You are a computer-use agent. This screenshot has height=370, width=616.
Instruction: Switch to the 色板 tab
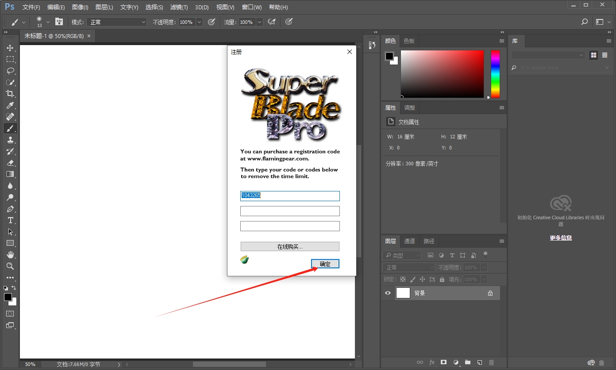point(409,41)
